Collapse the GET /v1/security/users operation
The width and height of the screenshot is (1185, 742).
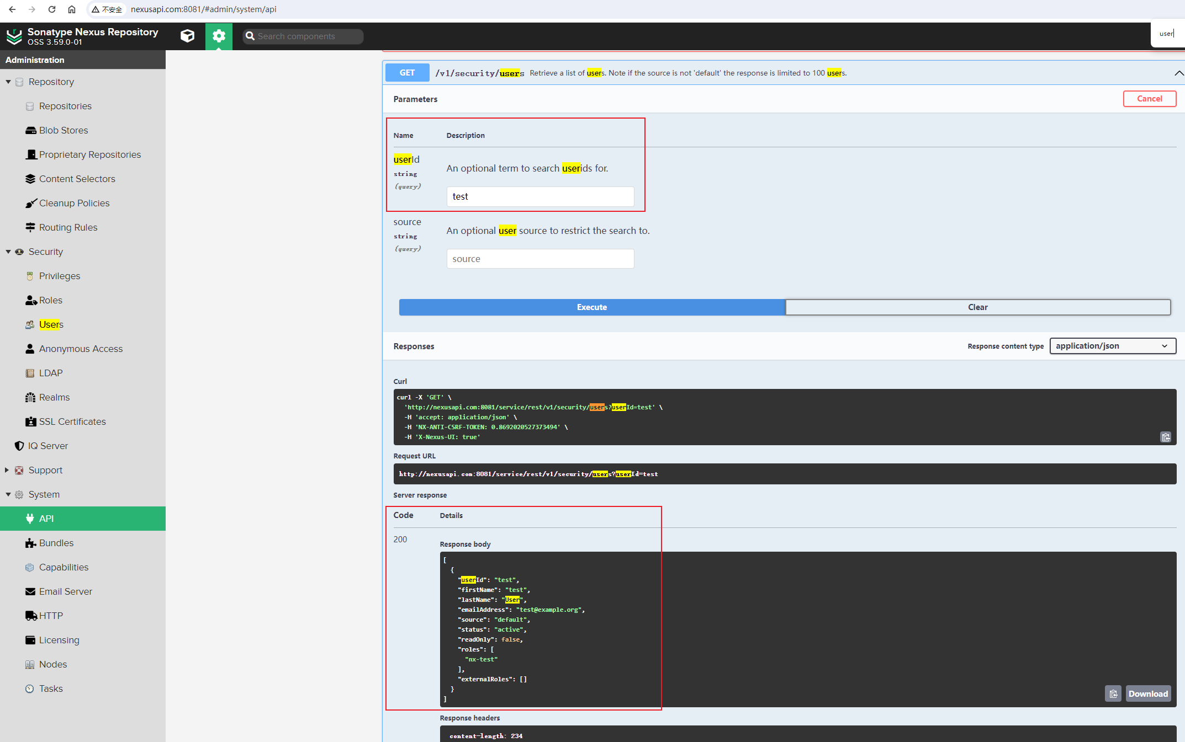point(1178,73)
